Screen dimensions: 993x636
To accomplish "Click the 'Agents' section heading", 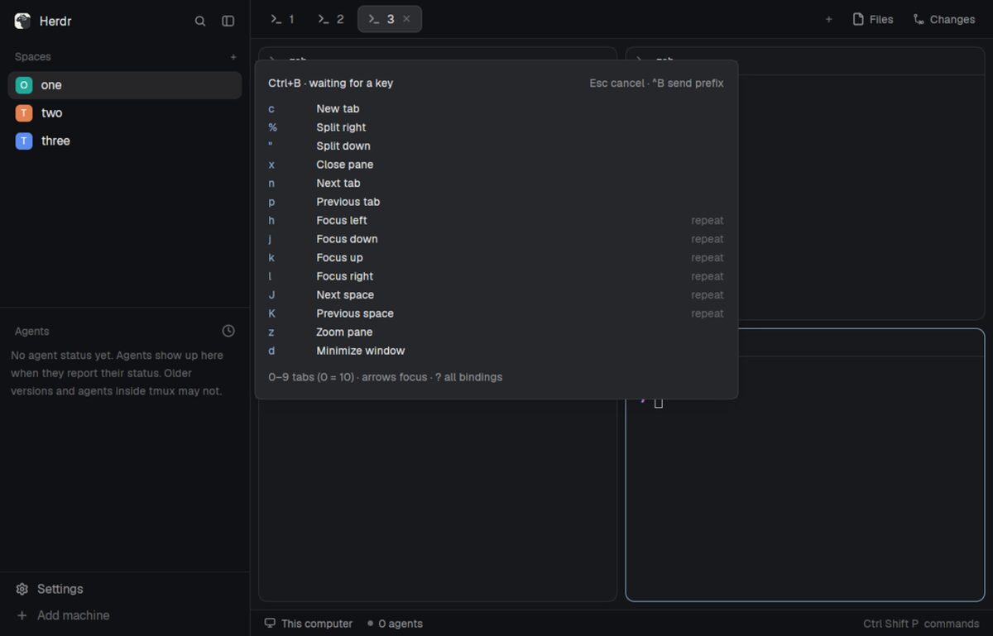I will point(32,331).
